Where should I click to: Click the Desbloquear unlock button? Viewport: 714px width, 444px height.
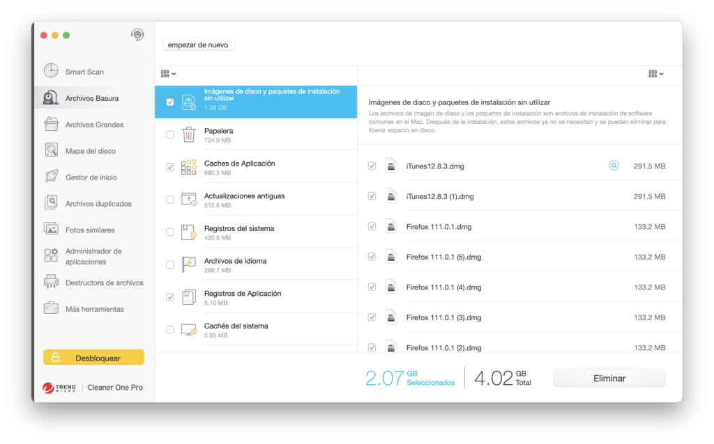pos(93,358)
